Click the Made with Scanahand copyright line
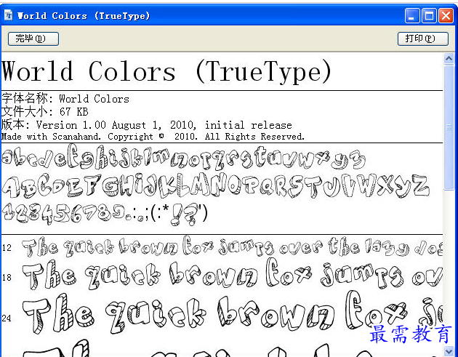The width and height of the screenshot is (458, 357). click(153, 137)
